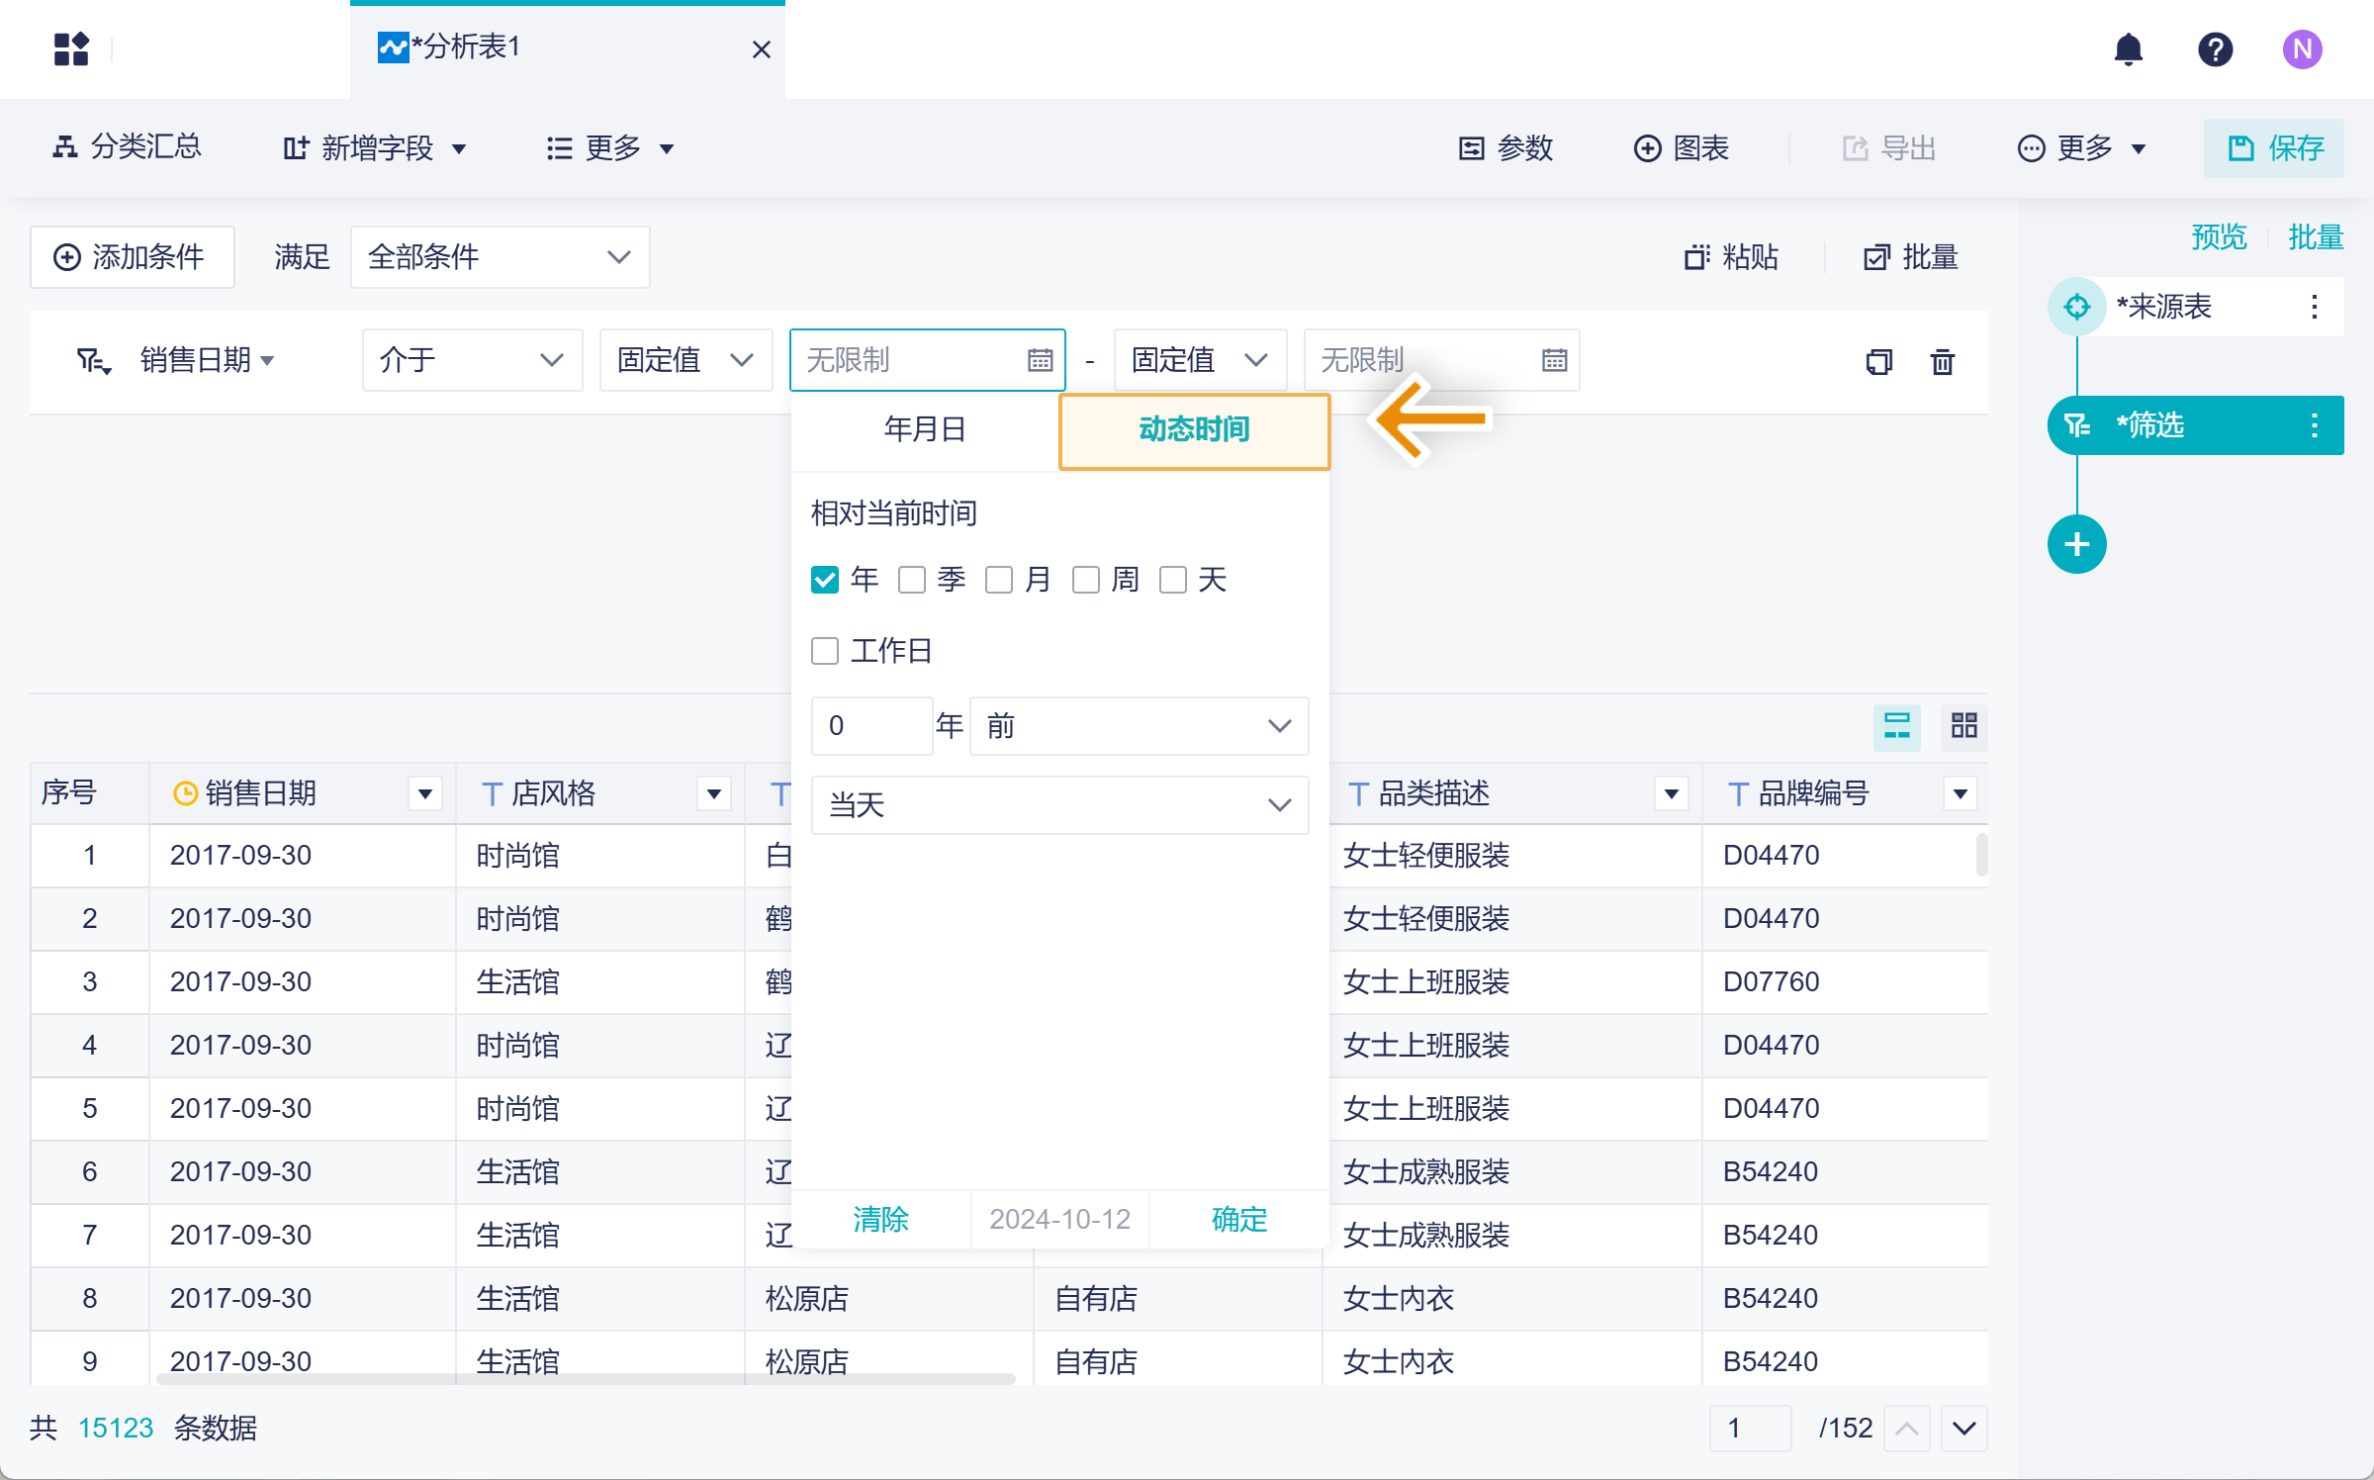Click the delete condition trash icon

click(1942, 361)
